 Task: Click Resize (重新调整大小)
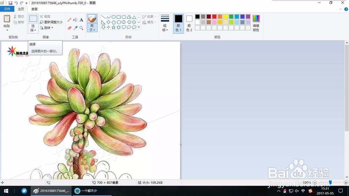point(51,22)
